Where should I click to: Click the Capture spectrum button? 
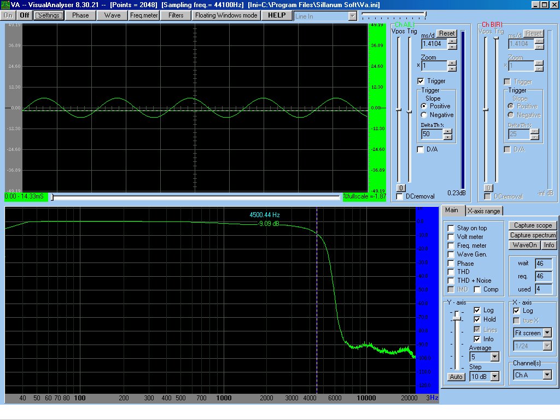[x=533, y=235]
